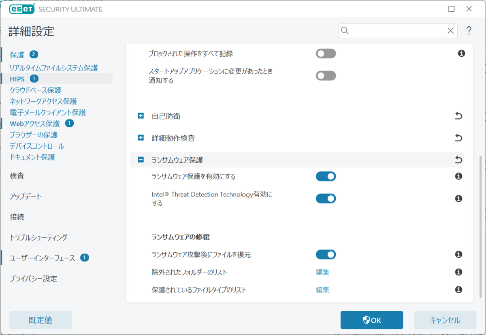Enable ブロックされた操作をすべて記録 toggle

click(x=326, y=53)
